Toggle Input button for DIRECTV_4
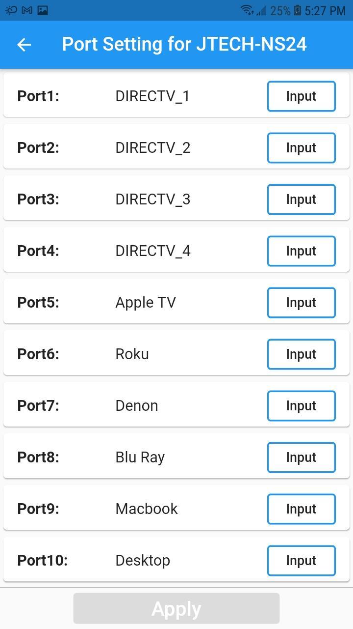The image size is (353, 629). pos(301,251)
